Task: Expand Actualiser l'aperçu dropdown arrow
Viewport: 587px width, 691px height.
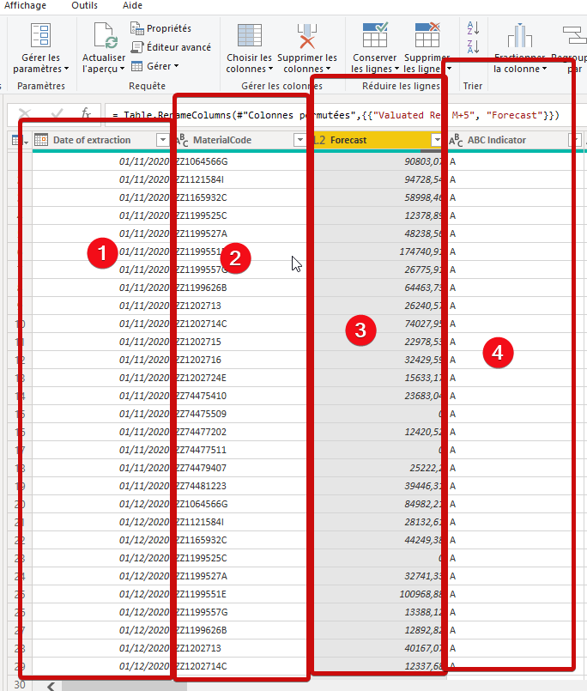Action: point(122,69)
